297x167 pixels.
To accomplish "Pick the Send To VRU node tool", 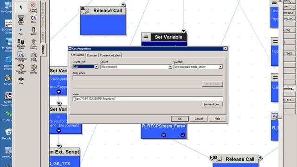I will (33, 57).
